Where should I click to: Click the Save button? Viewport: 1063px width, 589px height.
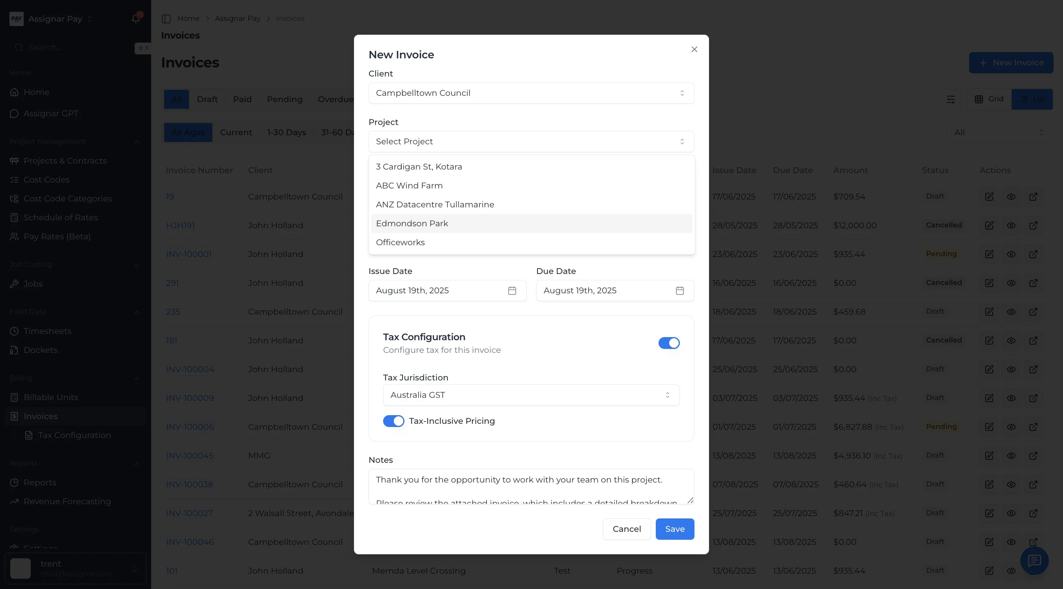point(675,529)
